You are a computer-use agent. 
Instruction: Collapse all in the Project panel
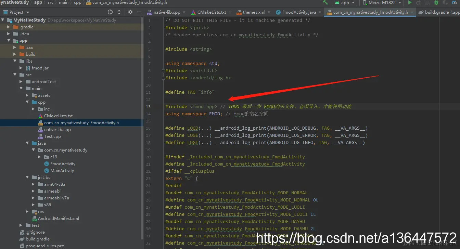tap(119, 12)
